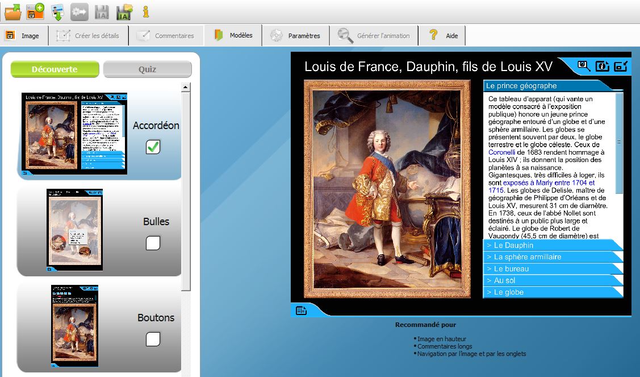Click the magnifier icon in preview header
Screen dimensions: 640x377
click(584, 66)
